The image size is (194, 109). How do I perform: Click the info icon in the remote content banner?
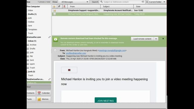[x=56, y=40]
